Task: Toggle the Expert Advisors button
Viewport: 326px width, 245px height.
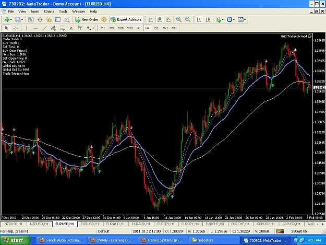Action: (126, 19)
